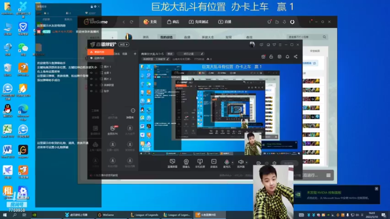
Task: Go back in WeGame navigation
Action: (124, 22)
